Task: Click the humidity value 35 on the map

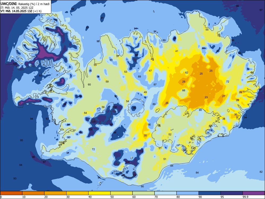Action: pyautogui.click(x=145, y=136)
